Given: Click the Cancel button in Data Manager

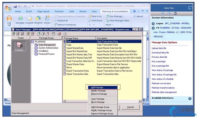Looking at the screenshot, I should coord(130,107).
